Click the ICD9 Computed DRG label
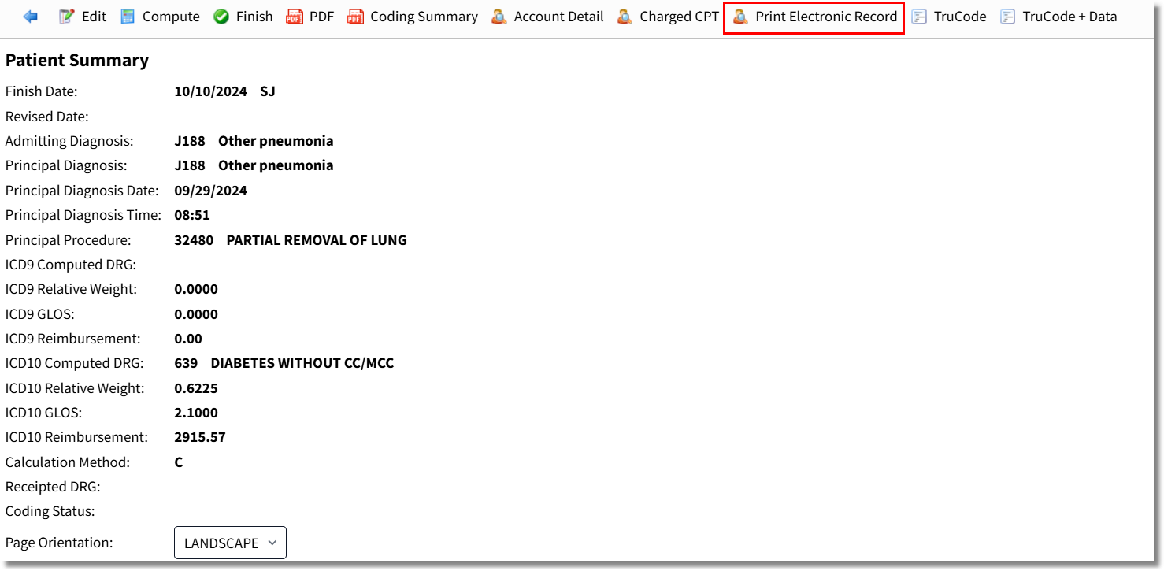The image size is (1164, 571). click(x=71, y=265)
